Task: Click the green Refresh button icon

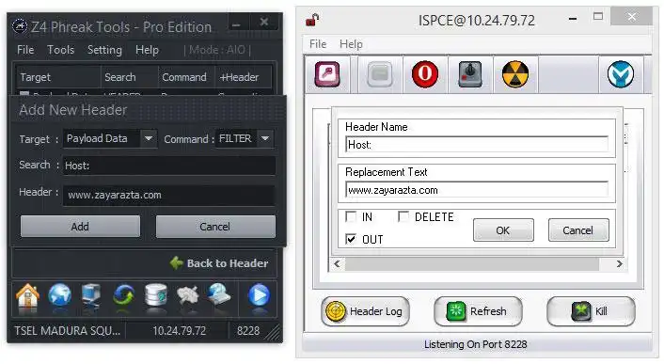Action: [456, 311]
